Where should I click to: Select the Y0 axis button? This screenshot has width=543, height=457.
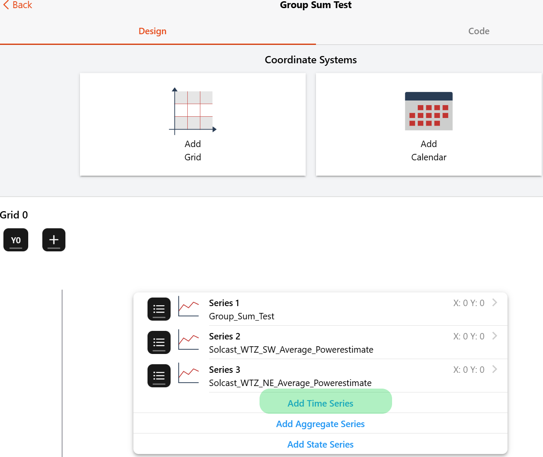16,240
